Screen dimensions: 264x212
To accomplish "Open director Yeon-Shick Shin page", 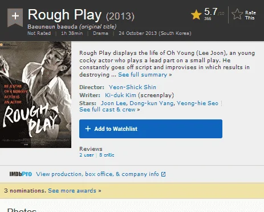I will pyautogui.click(x=132, y=87).
